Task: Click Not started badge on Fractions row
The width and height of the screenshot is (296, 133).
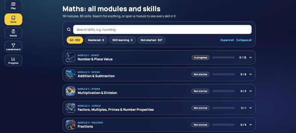Action: (200, 125)
